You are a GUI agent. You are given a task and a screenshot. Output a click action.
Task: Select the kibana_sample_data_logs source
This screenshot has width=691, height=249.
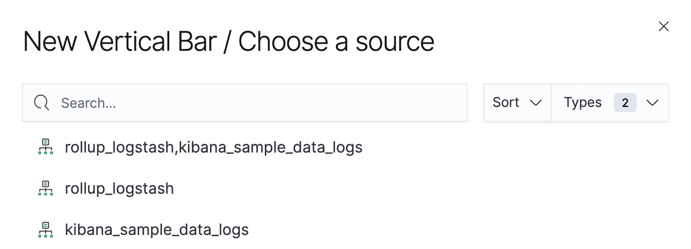coord(157,230)
